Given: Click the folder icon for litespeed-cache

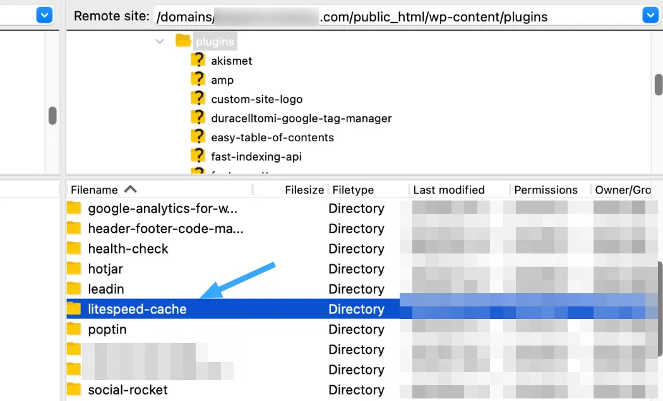Looking at the screenshot, I should tap(74, 308).
